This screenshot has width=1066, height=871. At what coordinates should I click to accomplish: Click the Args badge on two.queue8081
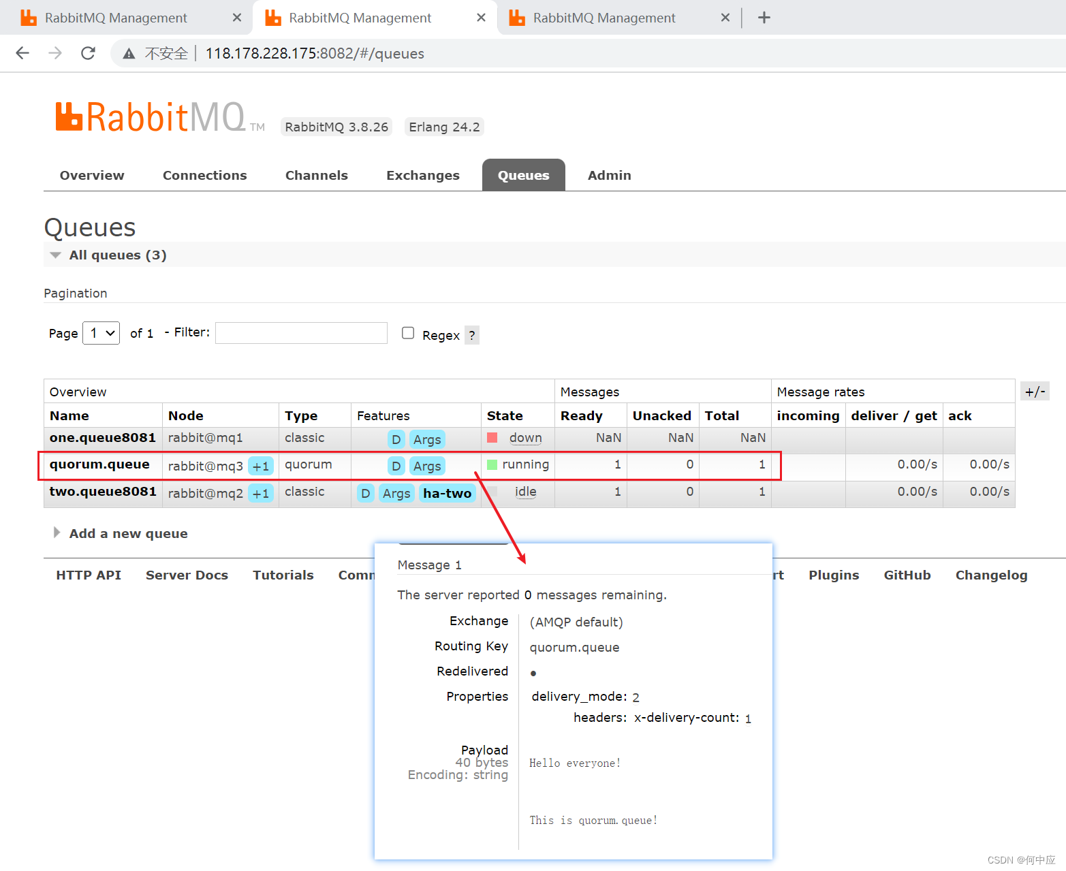396,493
